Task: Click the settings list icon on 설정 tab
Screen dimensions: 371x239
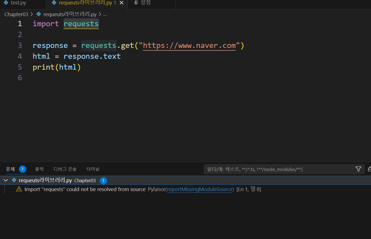Action: point(136,3)
